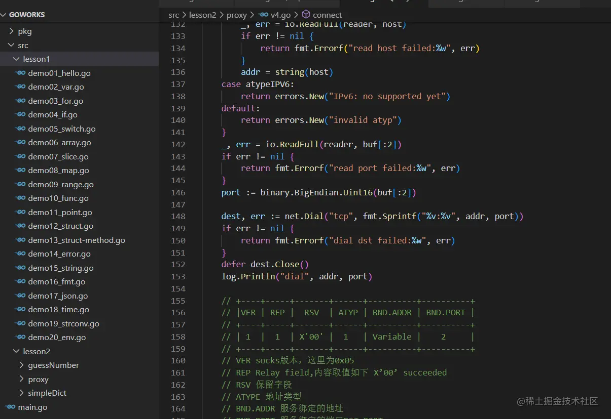Click the Go icon beside demo09_range.go
The width and height of the screenshot is (611, 419).
[21, 184]
